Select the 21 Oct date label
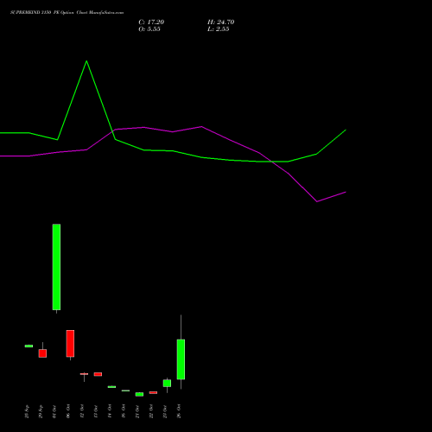432x432 pixels. (x=137, y=411)
